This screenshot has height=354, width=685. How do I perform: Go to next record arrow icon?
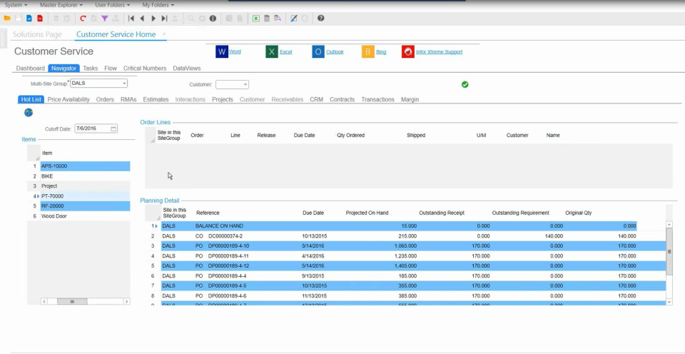[153, 19]
